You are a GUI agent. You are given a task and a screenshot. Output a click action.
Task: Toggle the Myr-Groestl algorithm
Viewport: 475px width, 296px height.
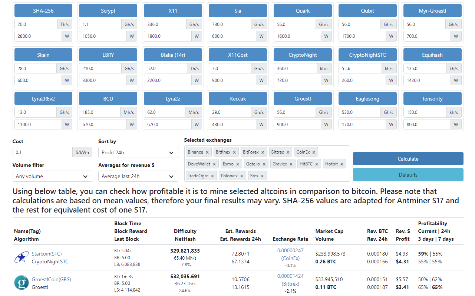(432, 11)
